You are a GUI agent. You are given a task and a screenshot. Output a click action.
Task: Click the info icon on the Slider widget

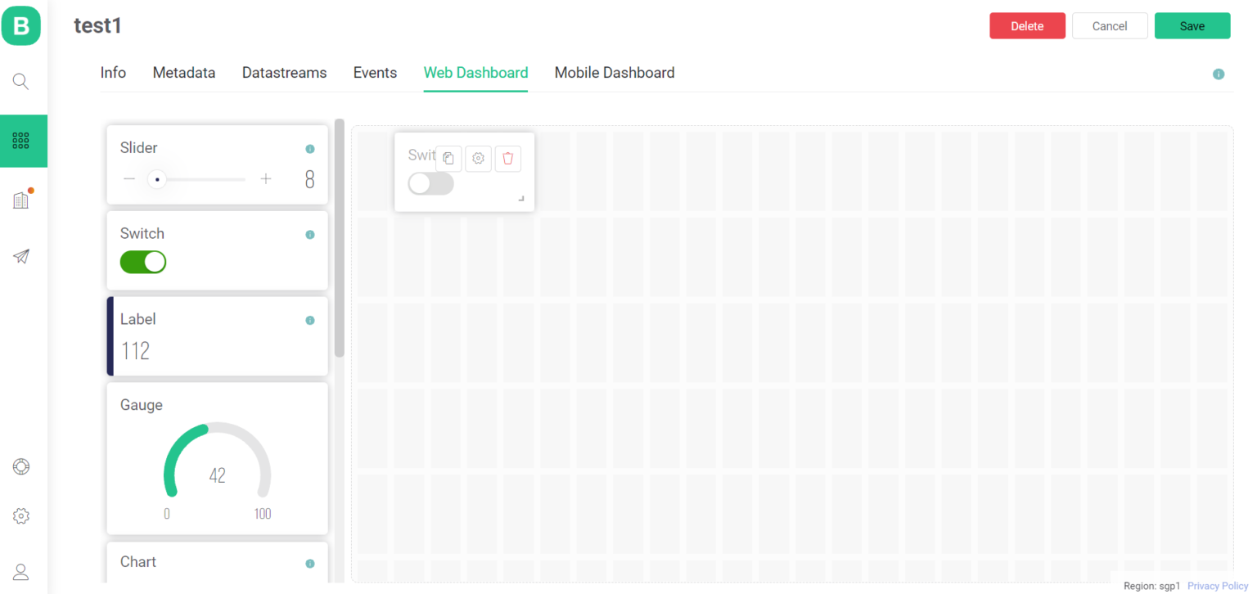310,149
